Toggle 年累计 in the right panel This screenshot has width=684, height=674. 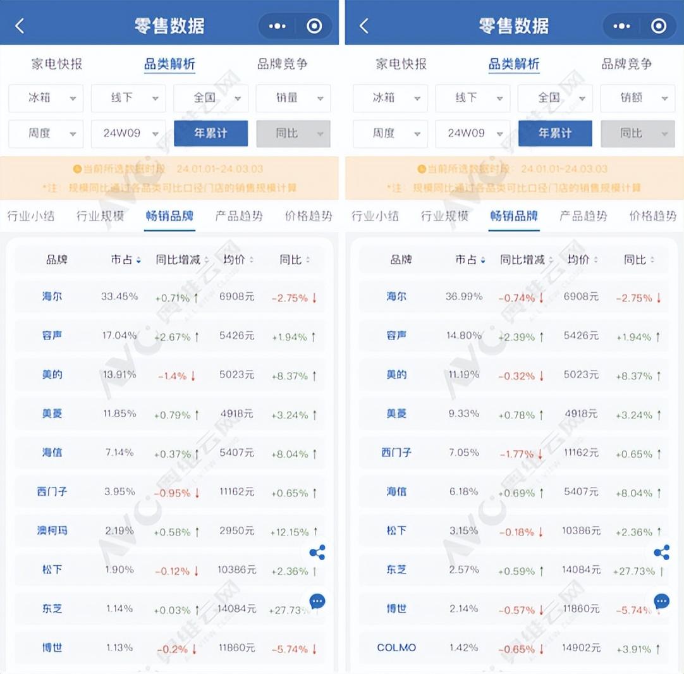coord(554,133)
